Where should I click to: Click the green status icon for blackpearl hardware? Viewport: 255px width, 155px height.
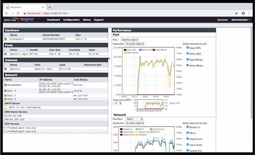click(6, 39)
